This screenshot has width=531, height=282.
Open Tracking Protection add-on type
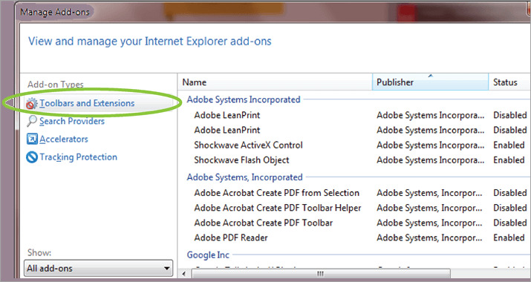point(78,157)
